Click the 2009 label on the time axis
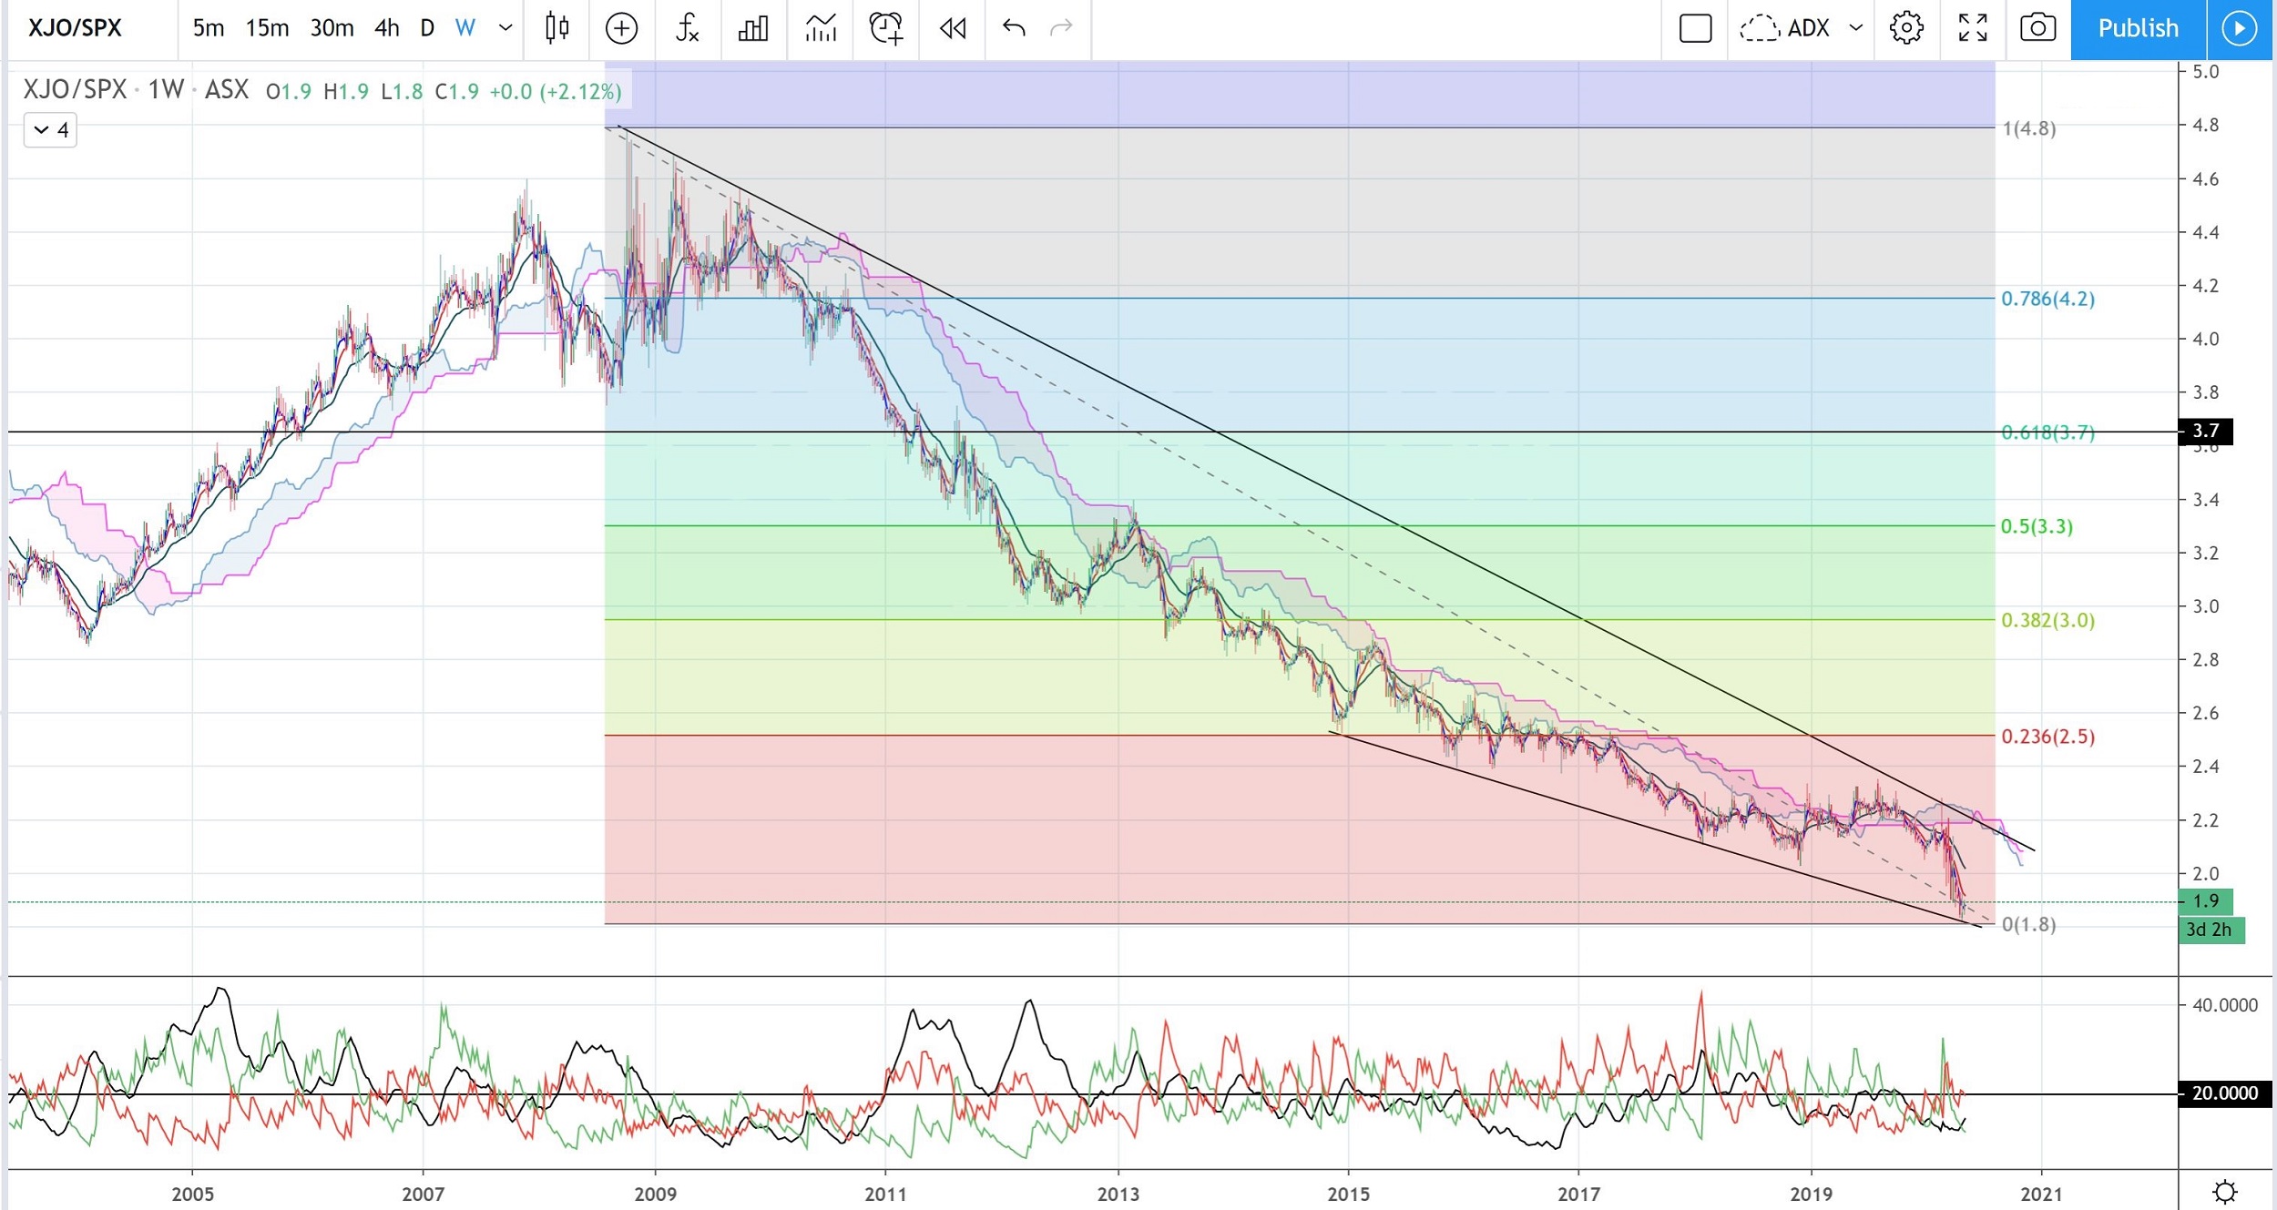2277x1210 pixels. click(655, 1194)
